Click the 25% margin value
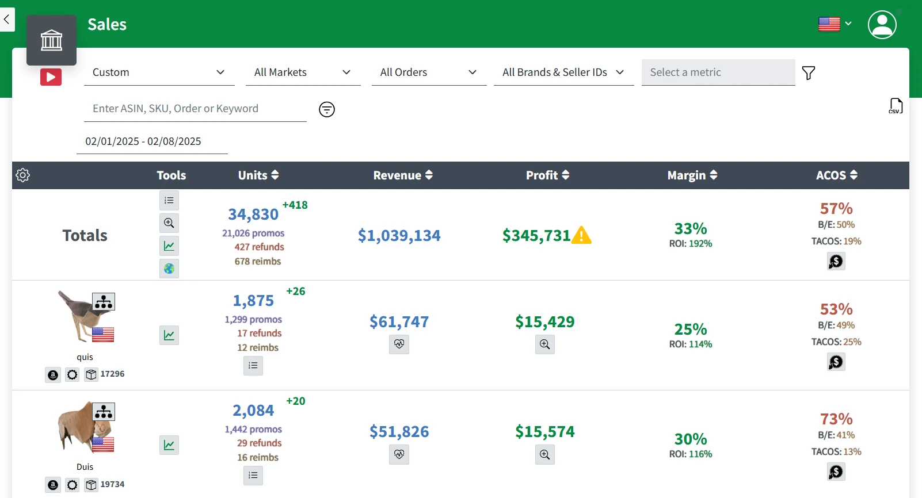 coord(691,329)
